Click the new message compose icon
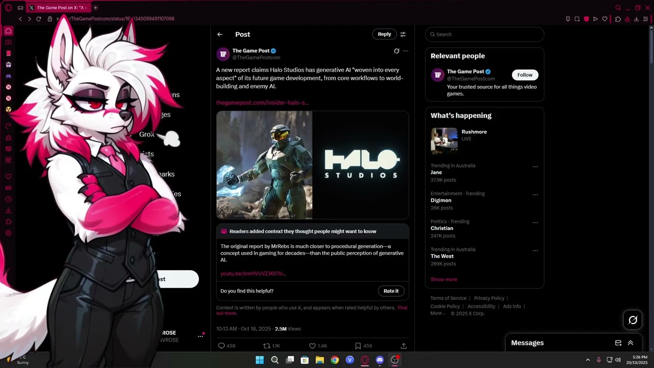Viewport: 654px width, 368px height. tap(618, 343)
